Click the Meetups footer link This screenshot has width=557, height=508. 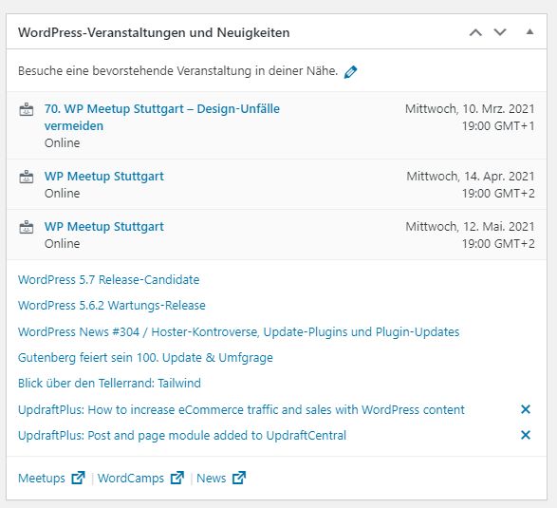[42, 479]
